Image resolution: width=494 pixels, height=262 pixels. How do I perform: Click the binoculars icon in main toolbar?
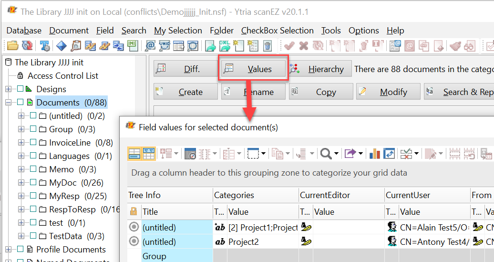pos(470,46)
